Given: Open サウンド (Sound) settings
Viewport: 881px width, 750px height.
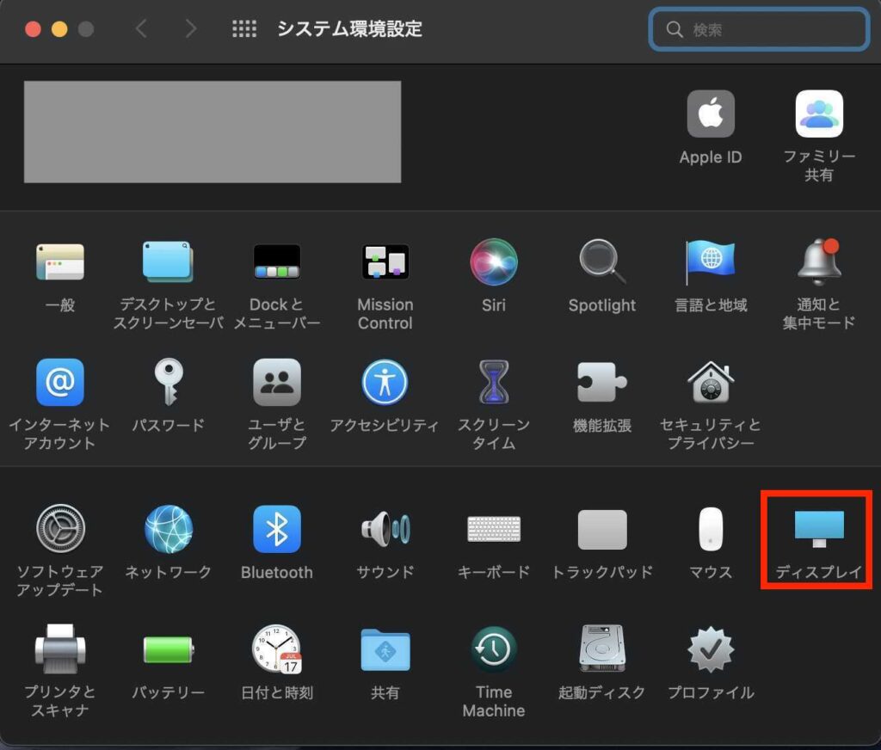Looking at the screenshot, I should click(385, 529).
